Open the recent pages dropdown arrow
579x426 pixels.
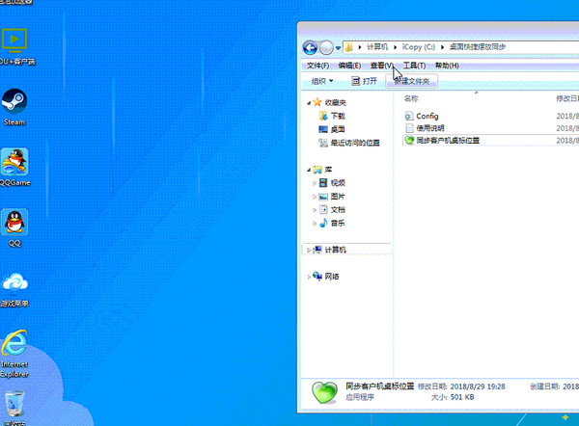(338, 48)
